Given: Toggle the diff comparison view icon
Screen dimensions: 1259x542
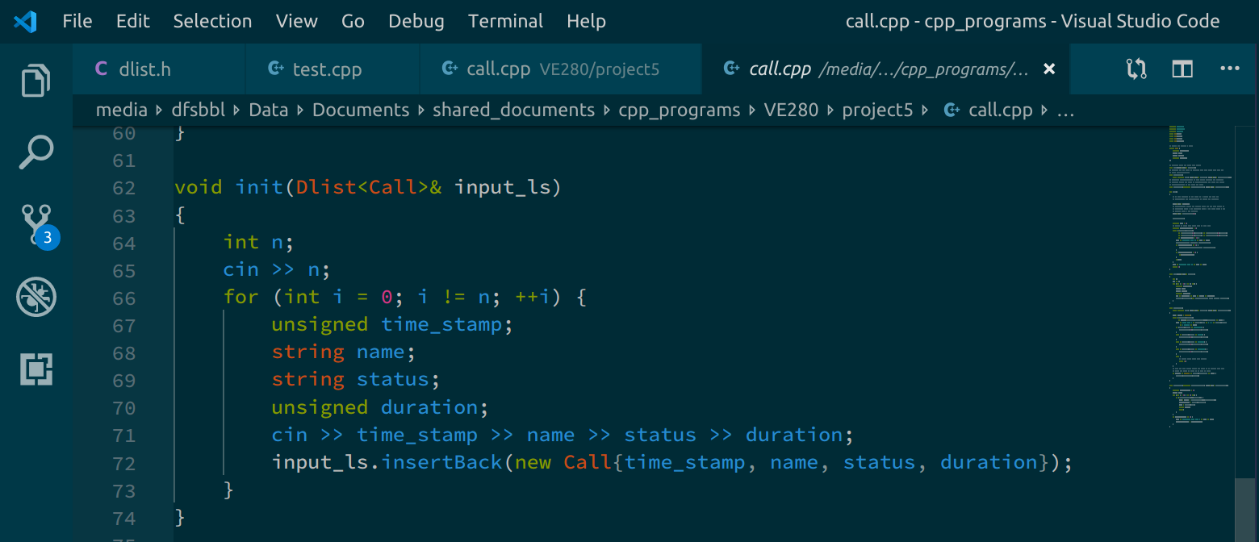Looking at the screenshot, I should [1136, 69].
